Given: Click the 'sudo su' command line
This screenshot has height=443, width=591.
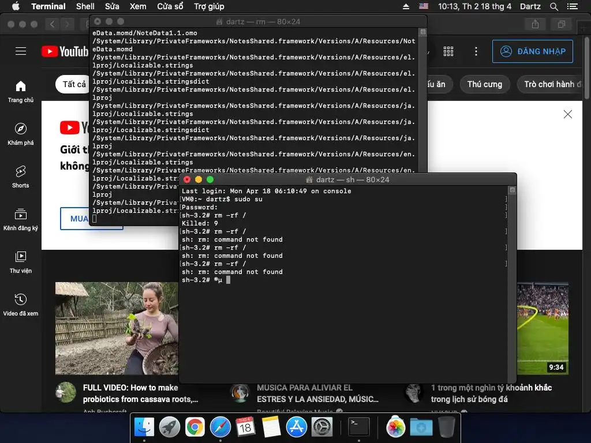Looking at the screenshot, I should click(x=222, y=199).
